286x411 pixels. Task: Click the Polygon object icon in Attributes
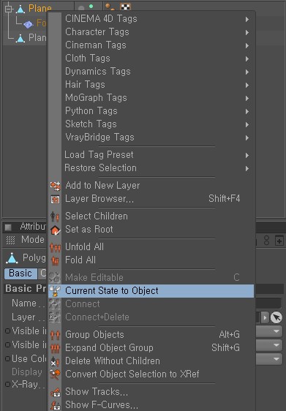[x=12, y=258]
